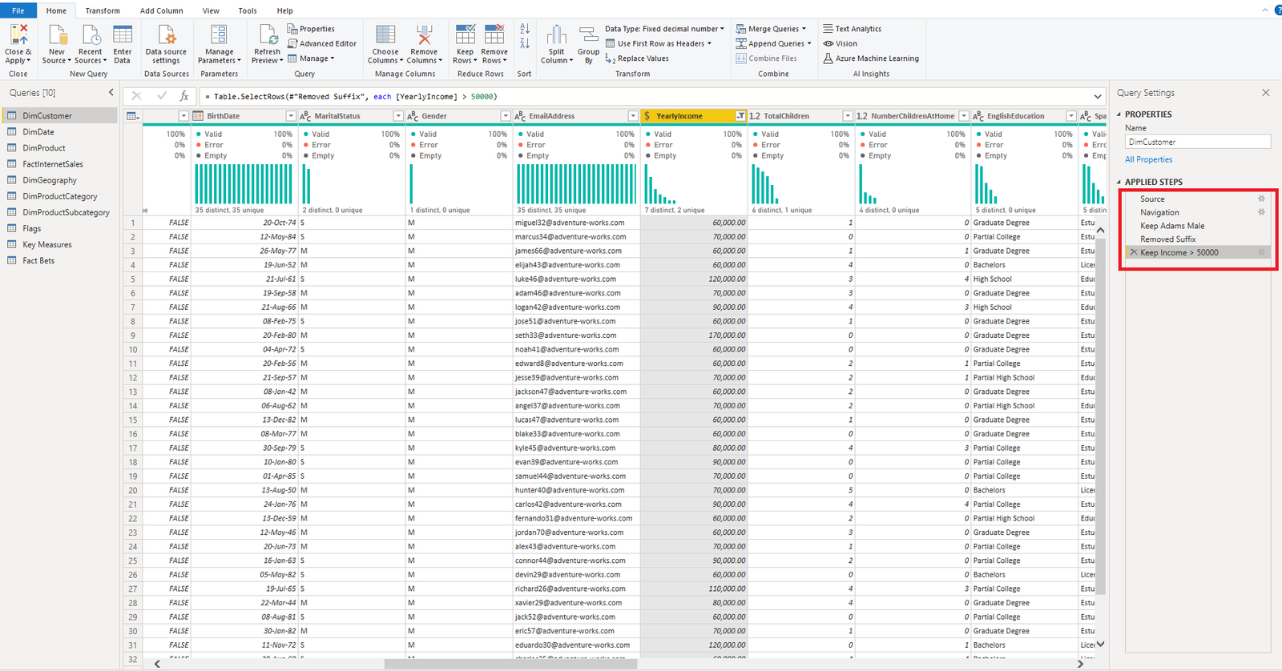Click the query Name input field

pos(1197,142)
